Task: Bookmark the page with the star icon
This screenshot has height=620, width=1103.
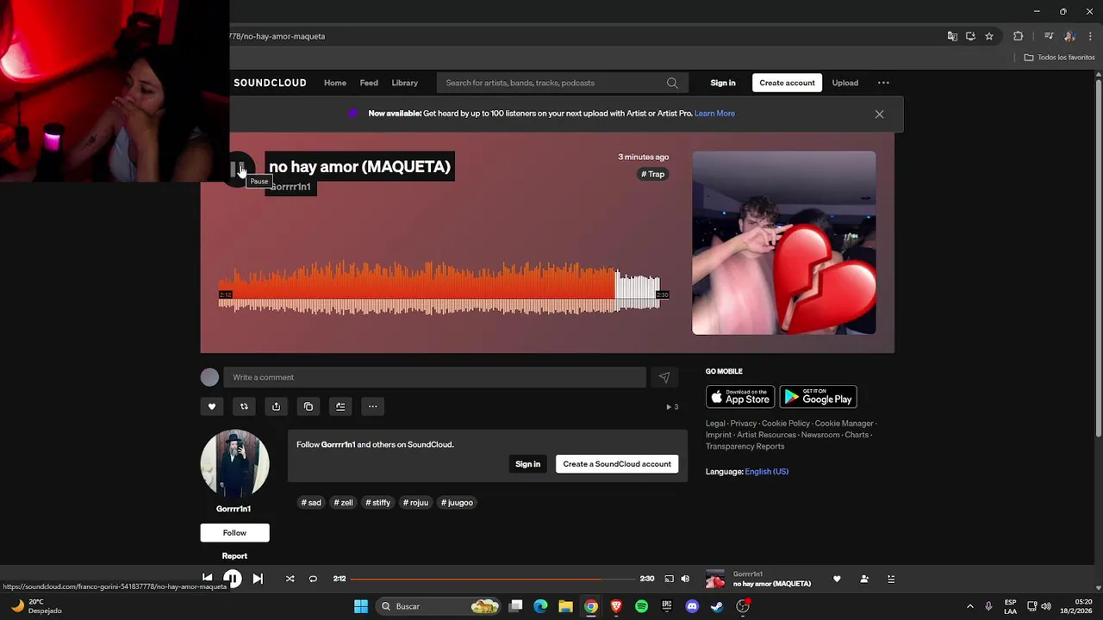Action: (989, 36)
